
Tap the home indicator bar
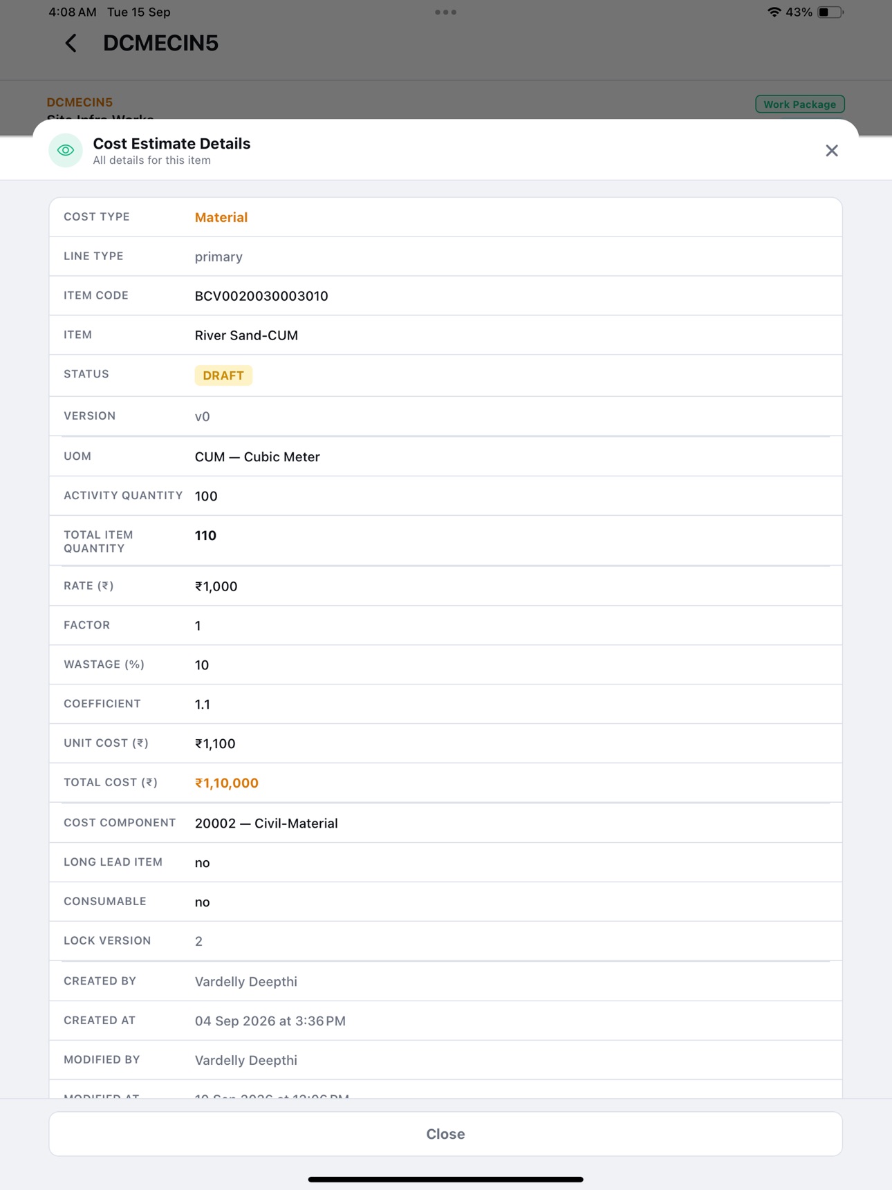[x=445, y=1180]
